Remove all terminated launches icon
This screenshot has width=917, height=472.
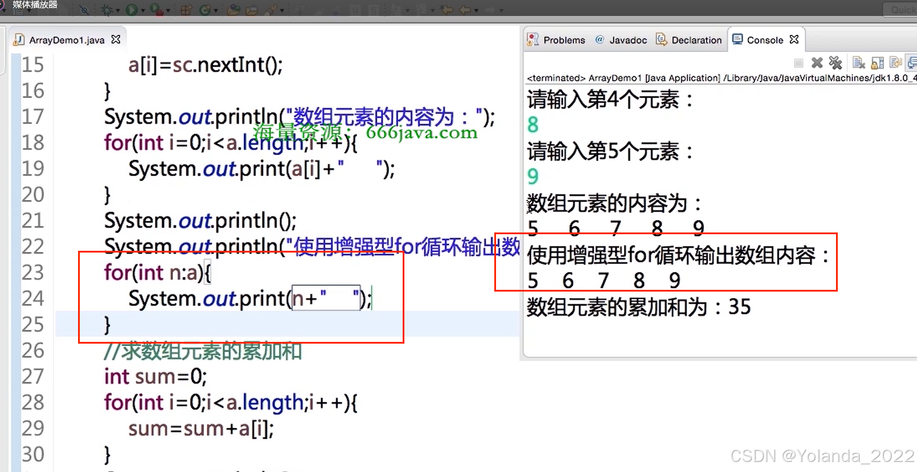pos(835,62)
